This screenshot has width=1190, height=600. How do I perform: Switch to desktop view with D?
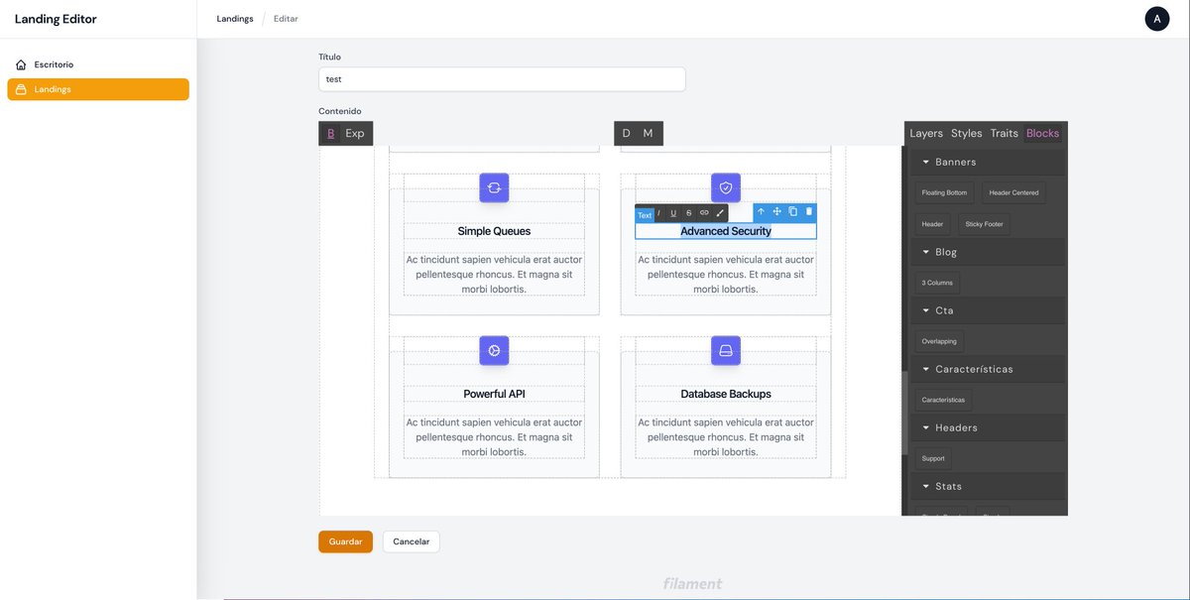627,133
